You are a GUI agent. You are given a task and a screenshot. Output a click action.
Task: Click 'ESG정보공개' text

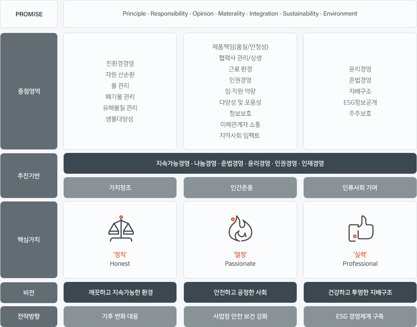pyautogui.click(x=360, y=102)
